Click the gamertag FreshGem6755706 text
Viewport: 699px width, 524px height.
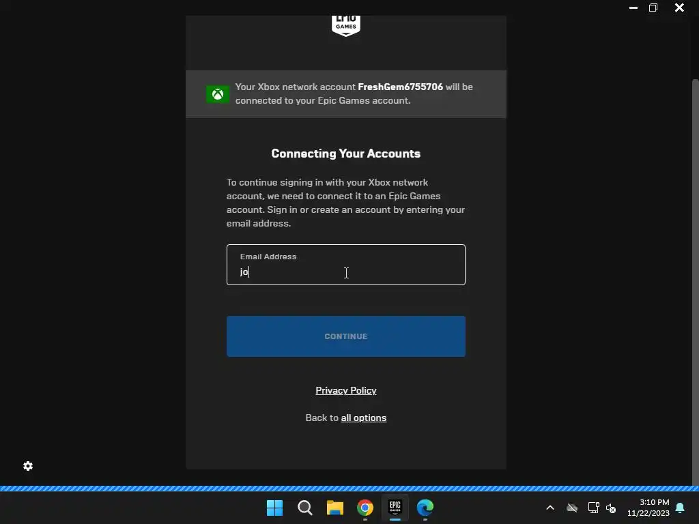click(x=400, y=87)
